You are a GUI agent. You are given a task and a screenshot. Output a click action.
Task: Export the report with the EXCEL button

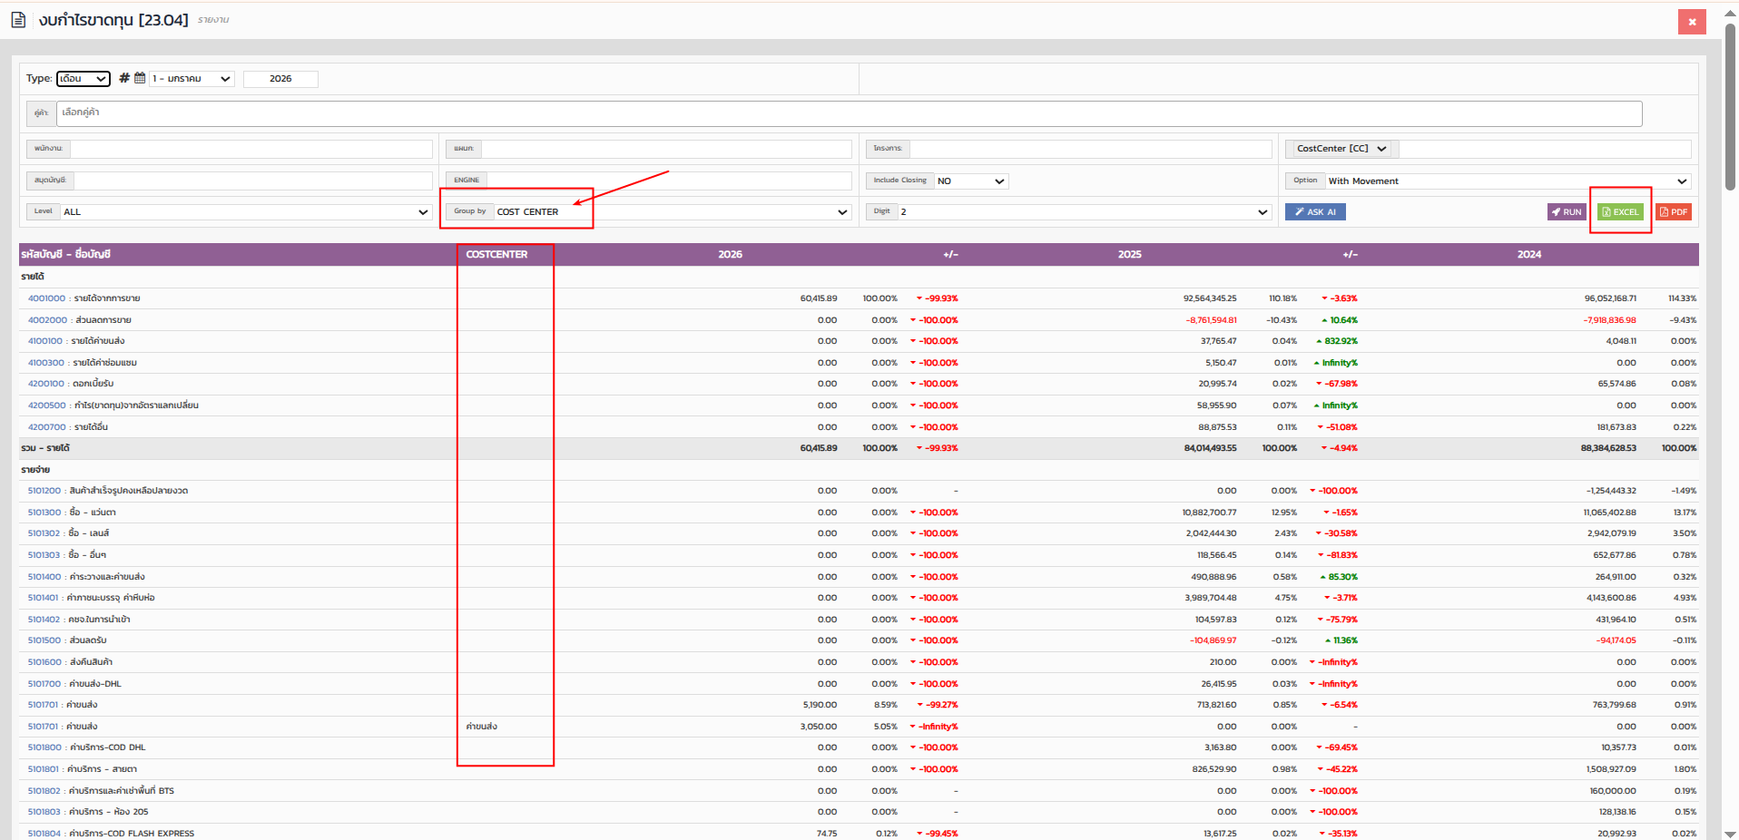[1620, 212]
